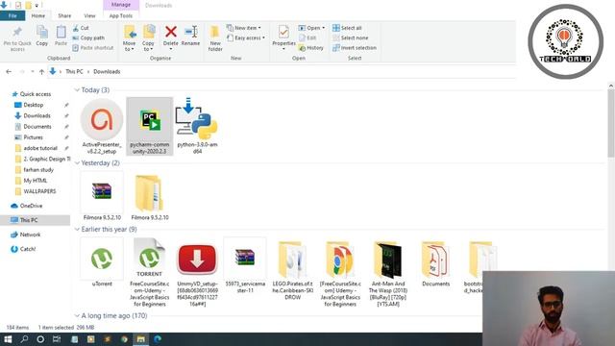The height and width of the screenshot is (346, 615).
Task: Open the Windows Start menu
Action: (8, 339)
